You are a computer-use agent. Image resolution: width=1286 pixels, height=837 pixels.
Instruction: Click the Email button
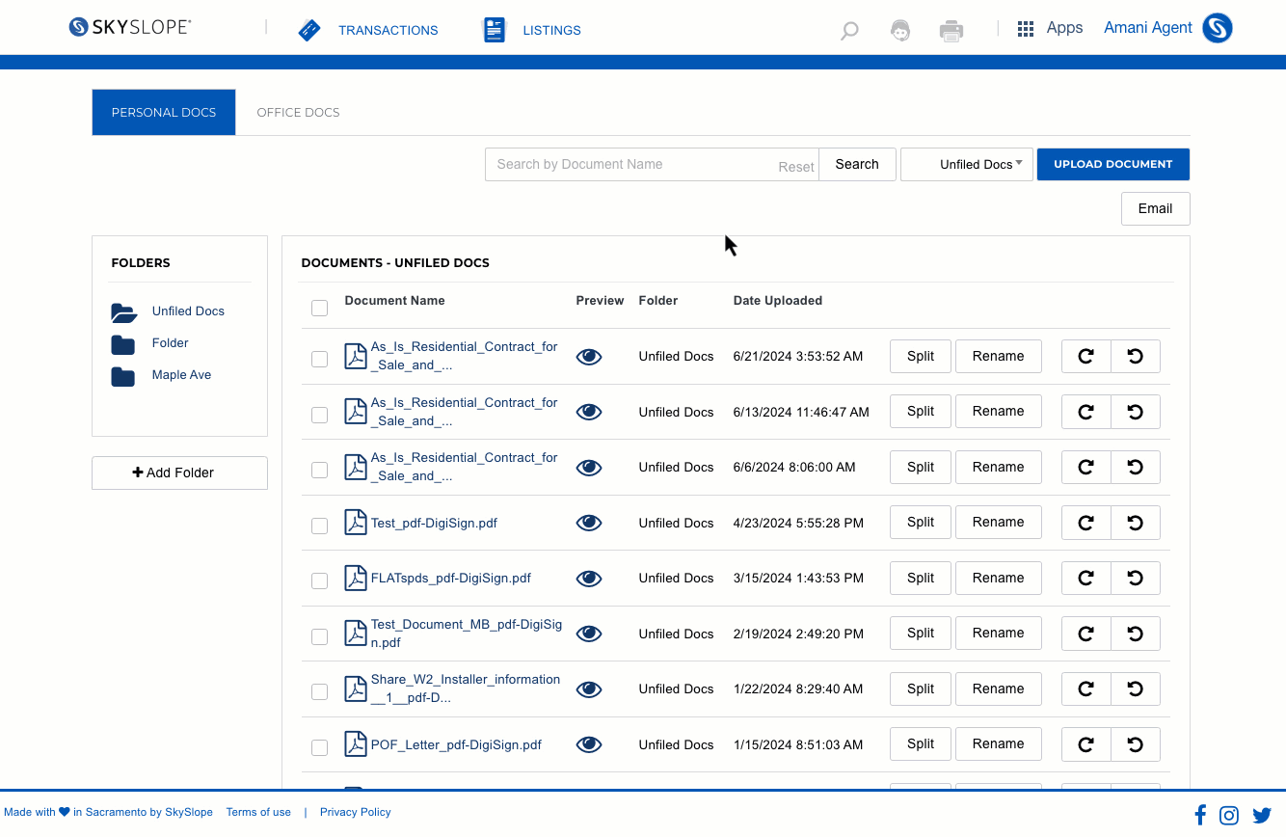(x=1155, y=208)
